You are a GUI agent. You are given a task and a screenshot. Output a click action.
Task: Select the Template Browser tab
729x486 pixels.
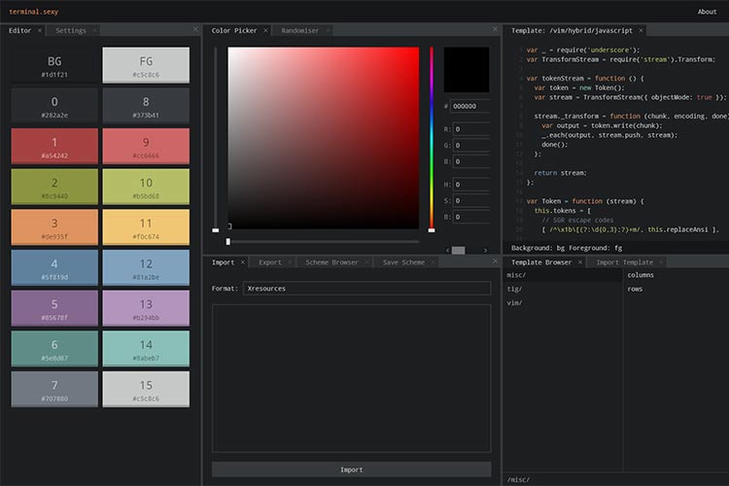541,262
